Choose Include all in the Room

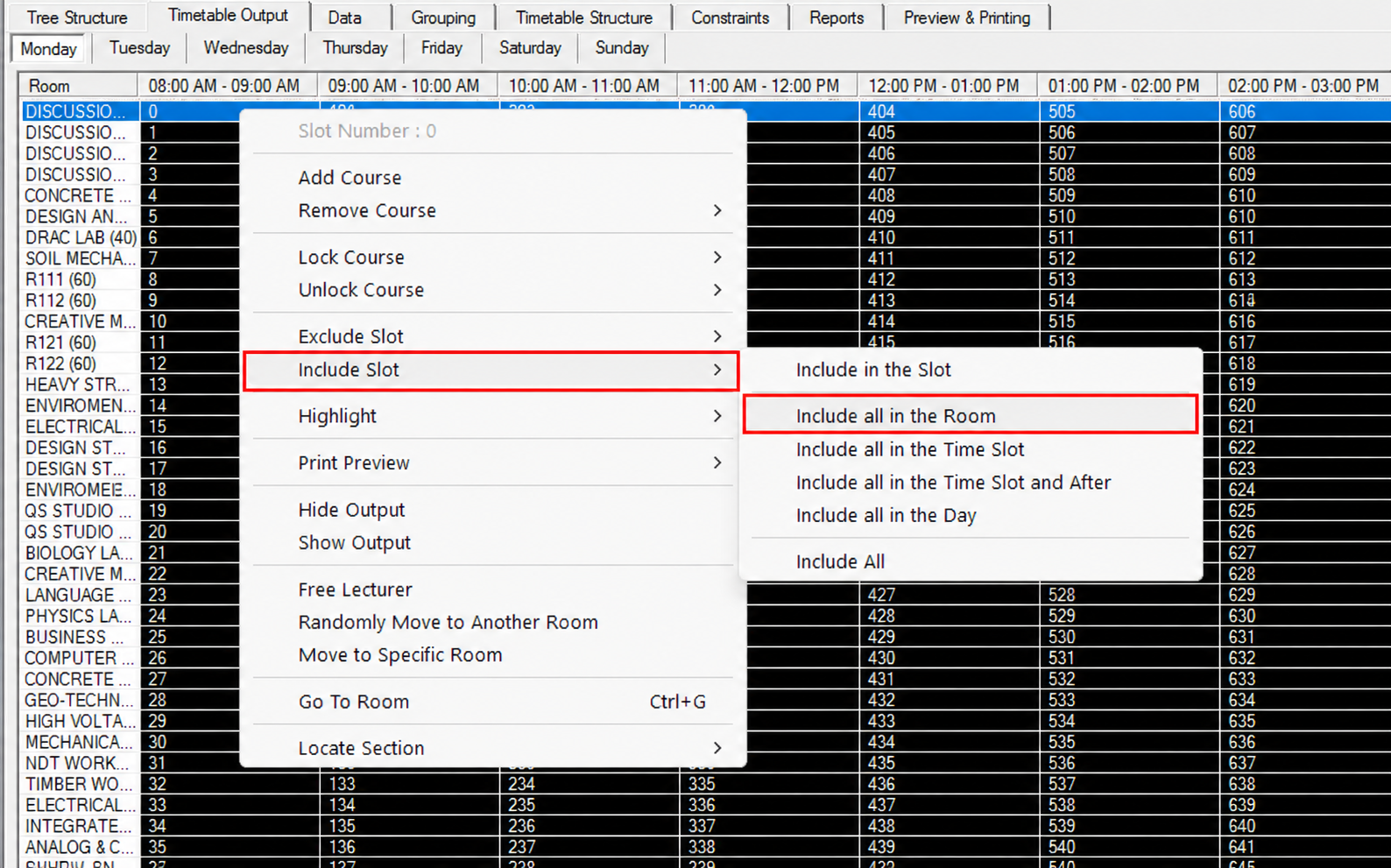(x=971, y=416)
